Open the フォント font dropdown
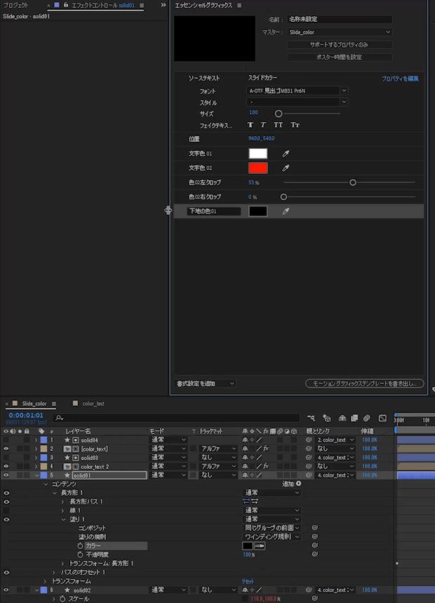 pos(297,91)
